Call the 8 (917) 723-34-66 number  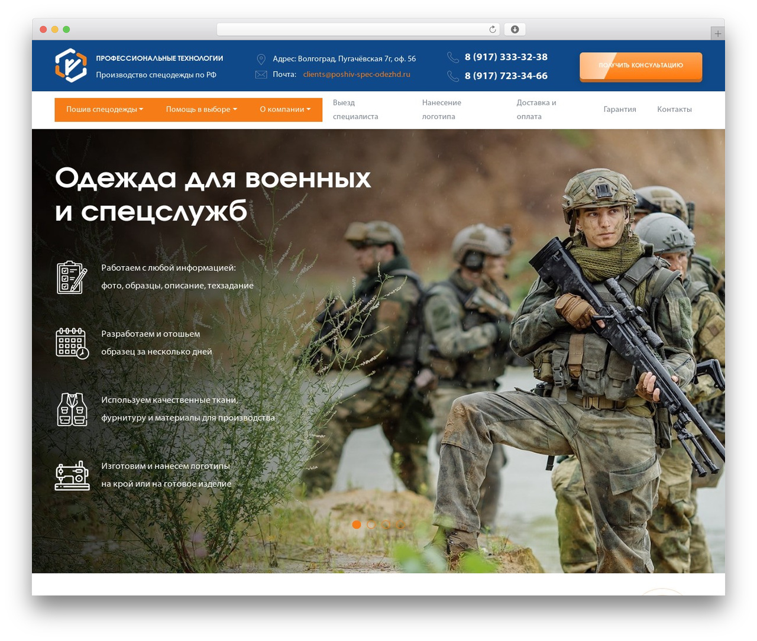tap(506, 76)
